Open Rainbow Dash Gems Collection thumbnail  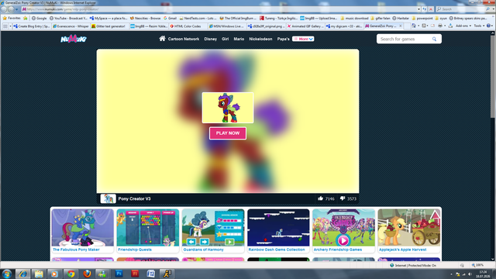coord(278,227)
